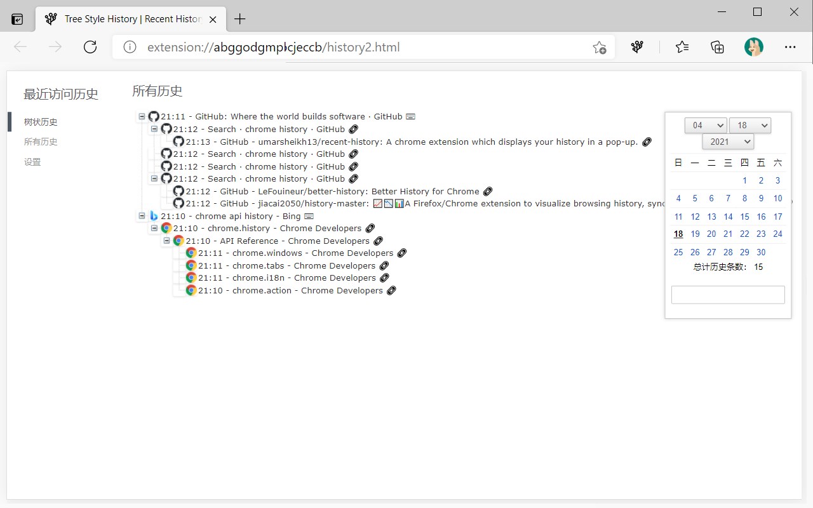The image size is (813, 508).
Task: Open the year dropdown showing 2021
Action: (x=728, y=142)
